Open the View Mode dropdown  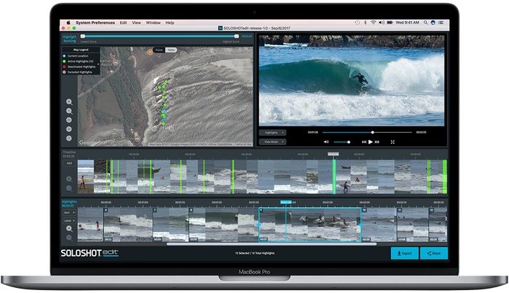click(273, 142)
